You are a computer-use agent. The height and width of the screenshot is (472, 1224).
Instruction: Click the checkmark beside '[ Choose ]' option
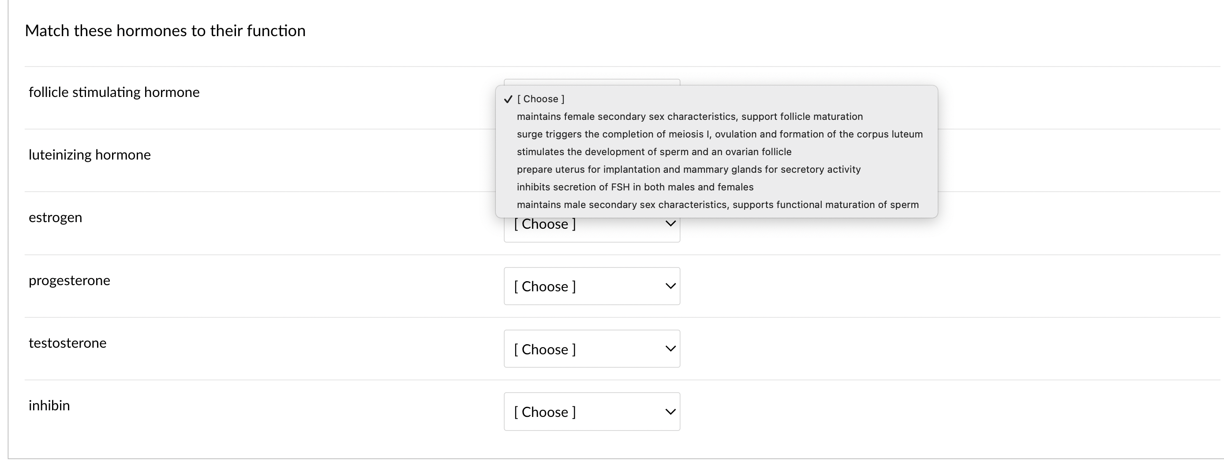click(508, 99)
